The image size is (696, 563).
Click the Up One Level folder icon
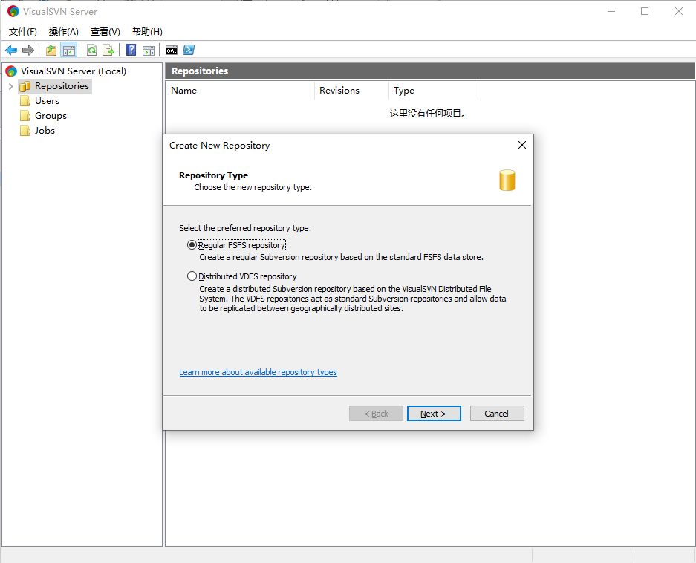51,51
